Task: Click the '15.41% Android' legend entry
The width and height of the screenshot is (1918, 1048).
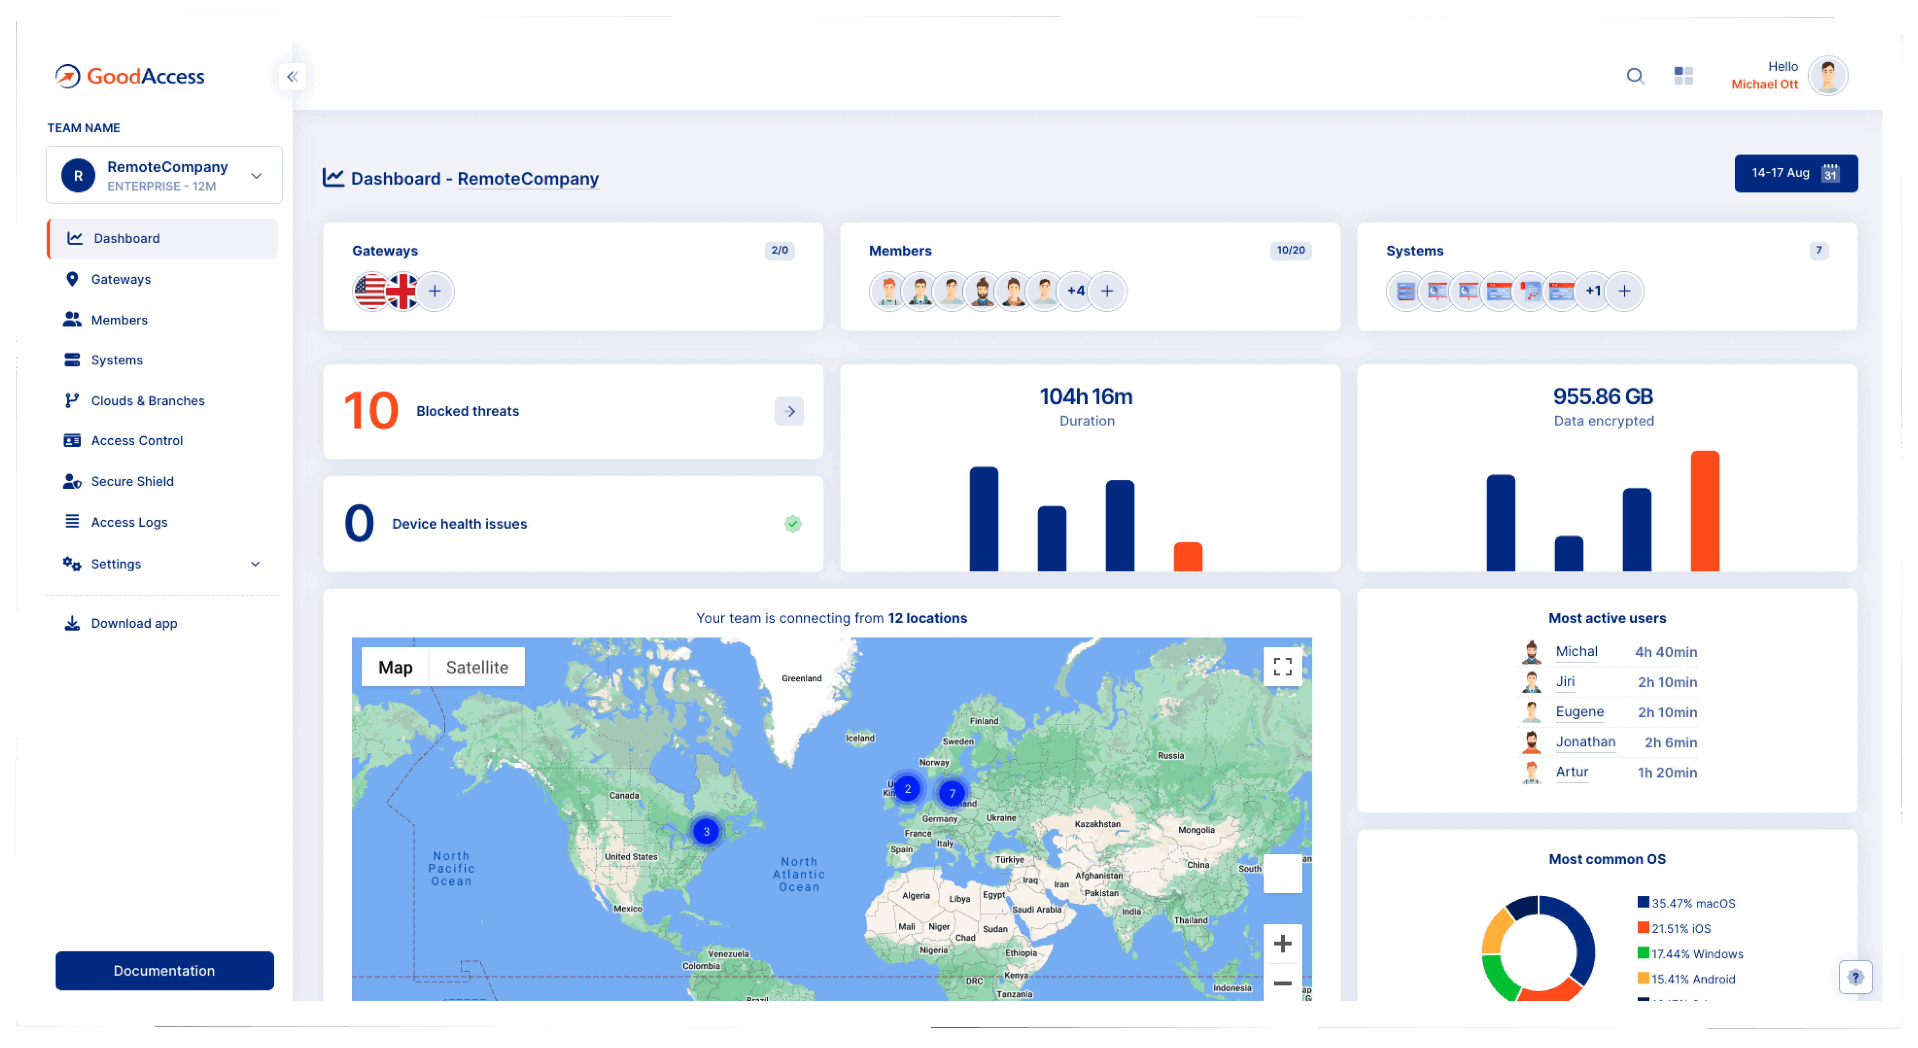Action: [x=1686, y=980]
